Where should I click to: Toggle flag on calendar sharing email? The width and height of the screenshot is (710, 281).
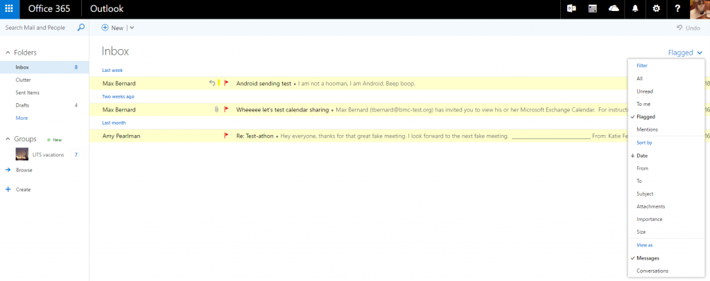click(x=227, y=109)
